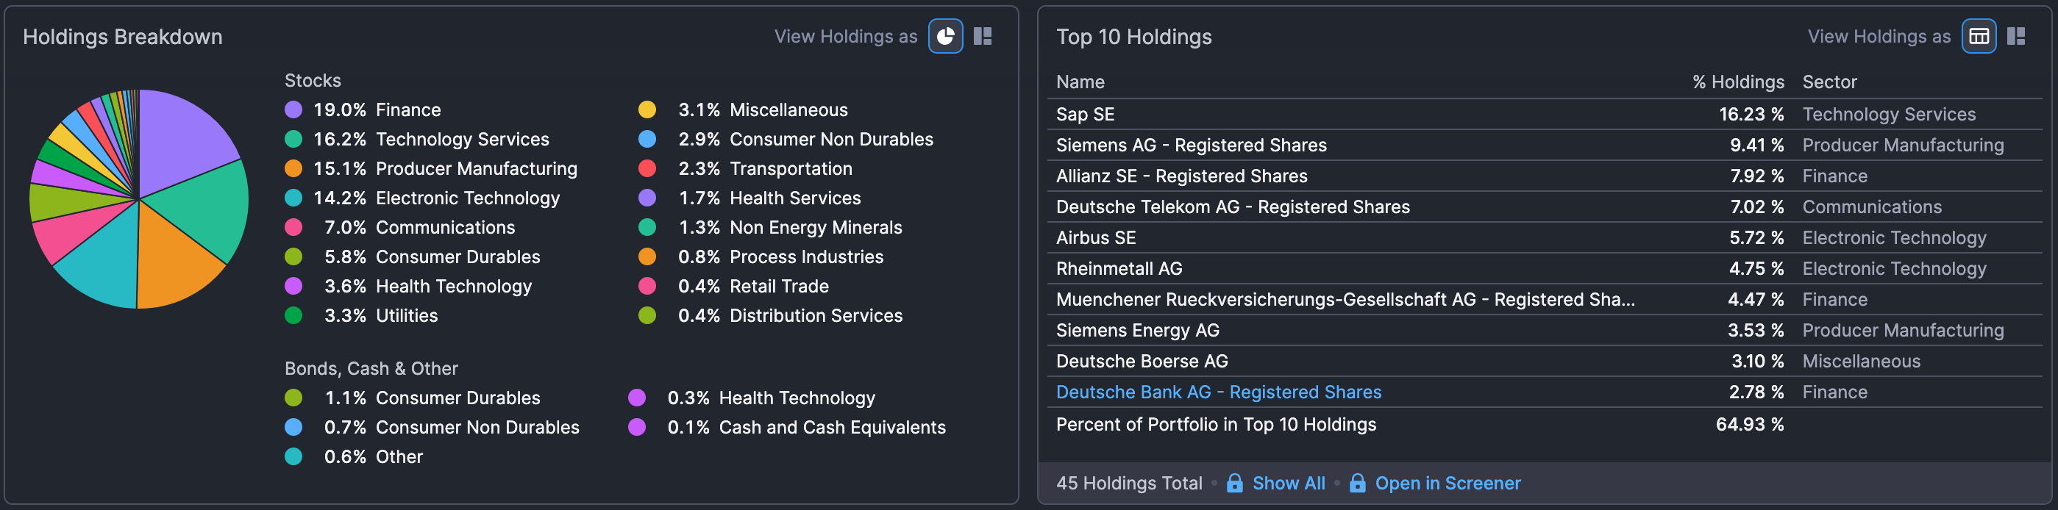Click the Top 10 Holdings heading
2058x510 pixels.
[1133, 37]
